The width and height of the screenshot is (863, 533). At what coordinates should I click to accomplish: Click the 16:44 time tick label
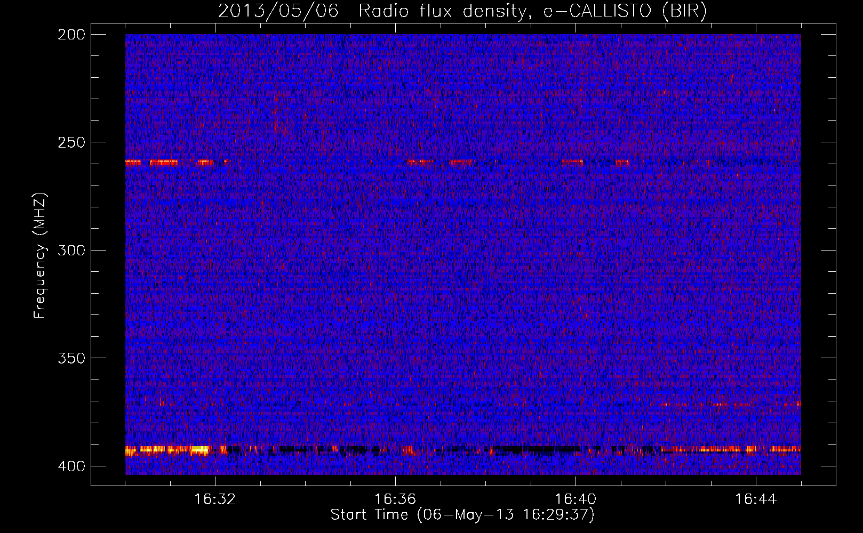(x=756, y=499)
